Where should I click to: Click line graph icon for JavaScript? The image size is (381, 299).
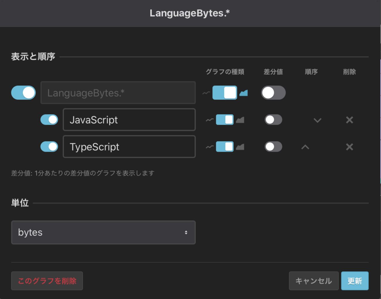click(210, 120)
